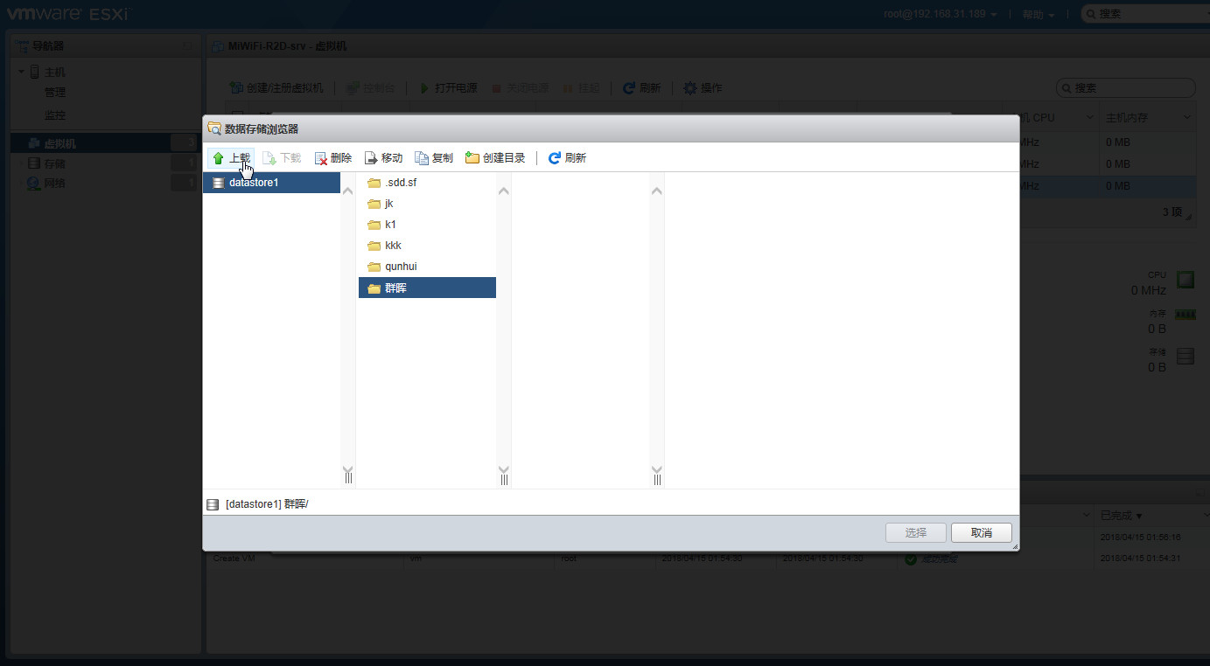The image size is (1210, 666).
Task: Refresh the datastore browser (刷新)
Action: pos(554,158)
